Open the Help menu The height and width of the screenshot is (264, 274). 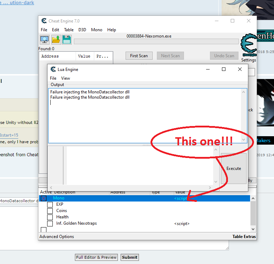pyautogui.click(x=111, y=30)
